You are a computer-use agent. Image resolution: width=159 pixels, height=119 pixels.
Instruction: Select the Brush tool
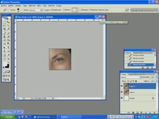[x=8, y=33]
